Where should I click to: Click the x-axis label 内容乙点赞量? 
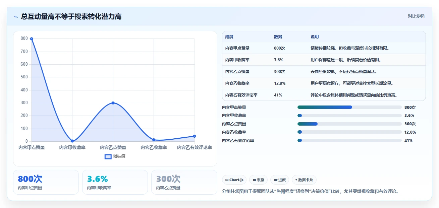[x=113, y=147]
